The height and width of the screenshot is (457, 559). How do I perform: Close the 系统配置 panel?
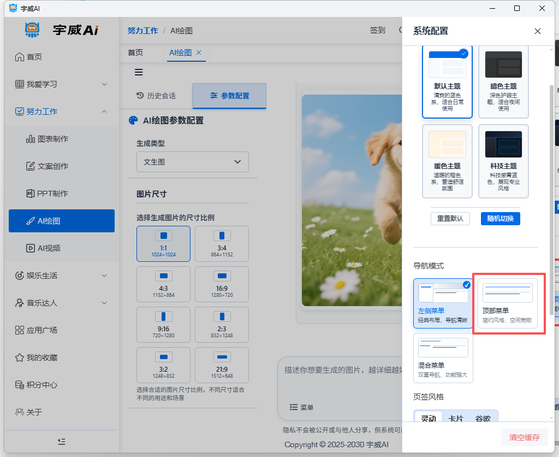click(x=538, y=31)
